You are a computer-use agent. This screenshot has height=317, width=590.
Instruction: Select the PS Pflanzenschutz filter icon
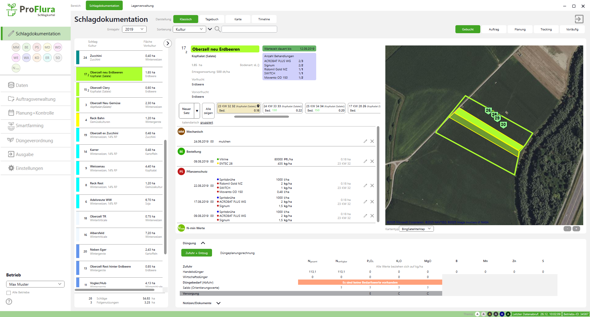click(37, 47)
